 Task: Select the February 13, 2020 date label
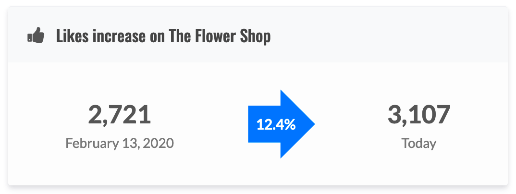[120, 144]
